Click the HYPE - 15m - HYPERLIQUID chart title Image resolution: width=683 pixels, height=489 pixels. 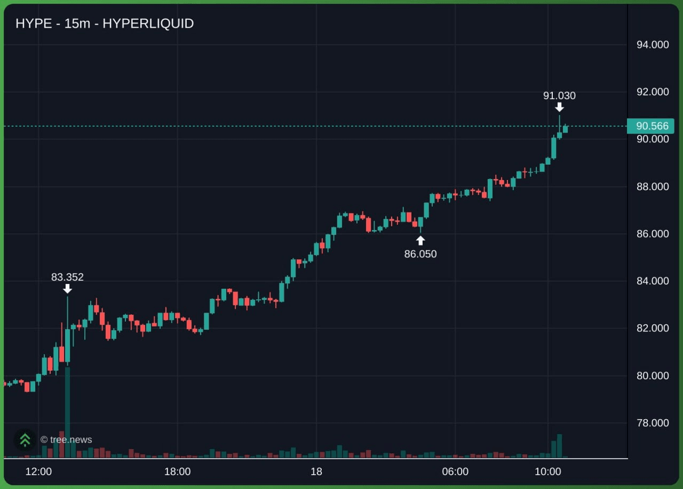[105, 23]
